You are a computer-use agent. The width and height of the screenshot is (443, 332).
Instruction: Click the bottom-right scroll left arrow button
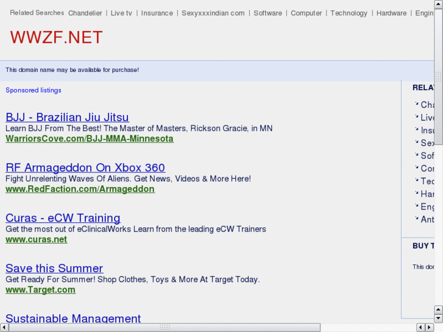421,328
